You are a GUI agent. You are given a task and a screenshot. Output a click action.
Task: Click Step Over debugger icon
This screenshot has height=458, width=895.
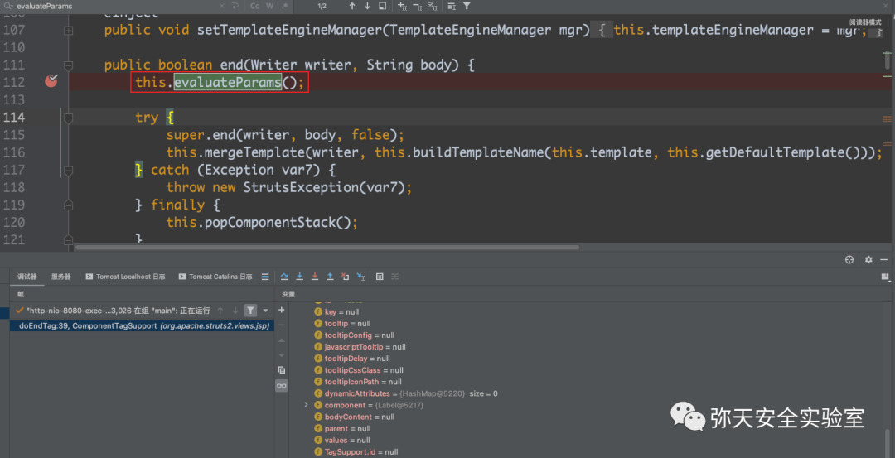pyautogui.click(x=284, y=277)
